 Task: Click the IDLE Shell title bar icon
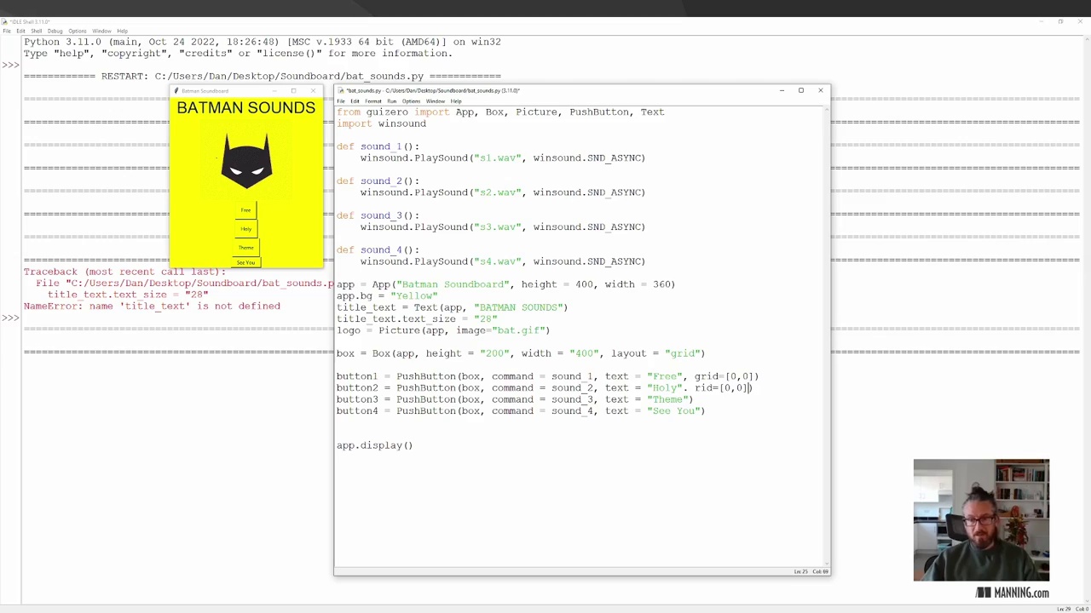pyautogui.click(x=5, y=21)
